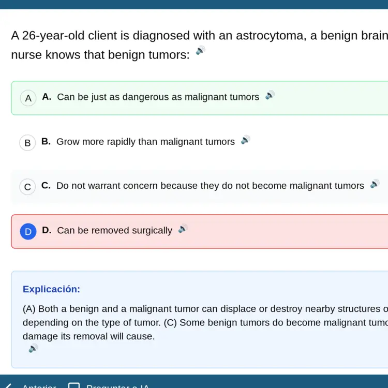This screenshot has height=388, width=388.
Task: Play audio for 'Do not warrant concern' option
Action: click(x=375, y=184)
